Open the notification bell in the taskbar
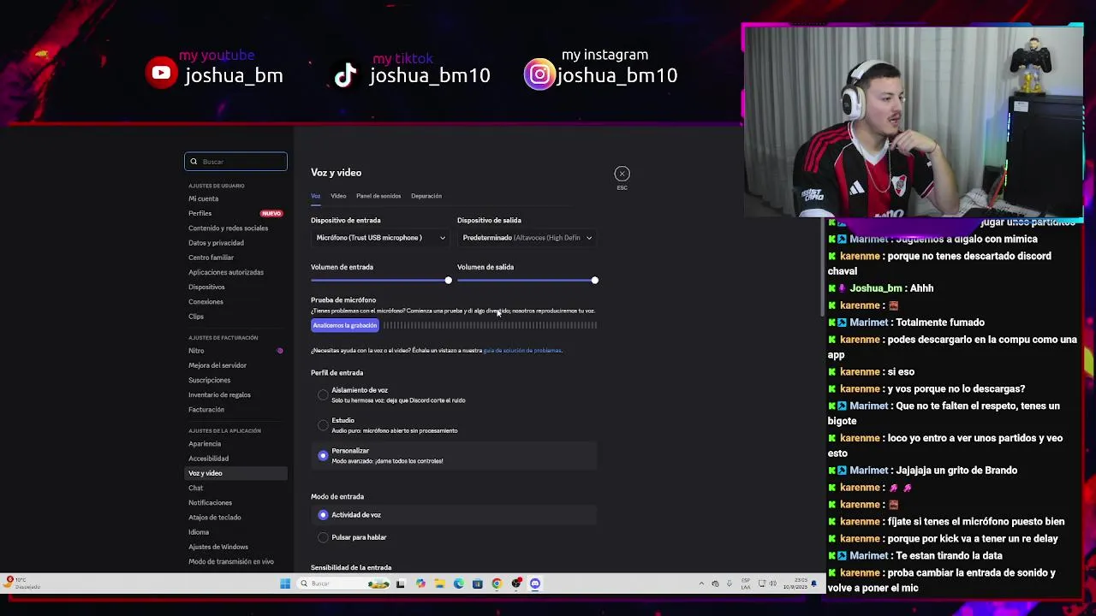The height and width of the screenshot is (616, 1096). point(814,583)
